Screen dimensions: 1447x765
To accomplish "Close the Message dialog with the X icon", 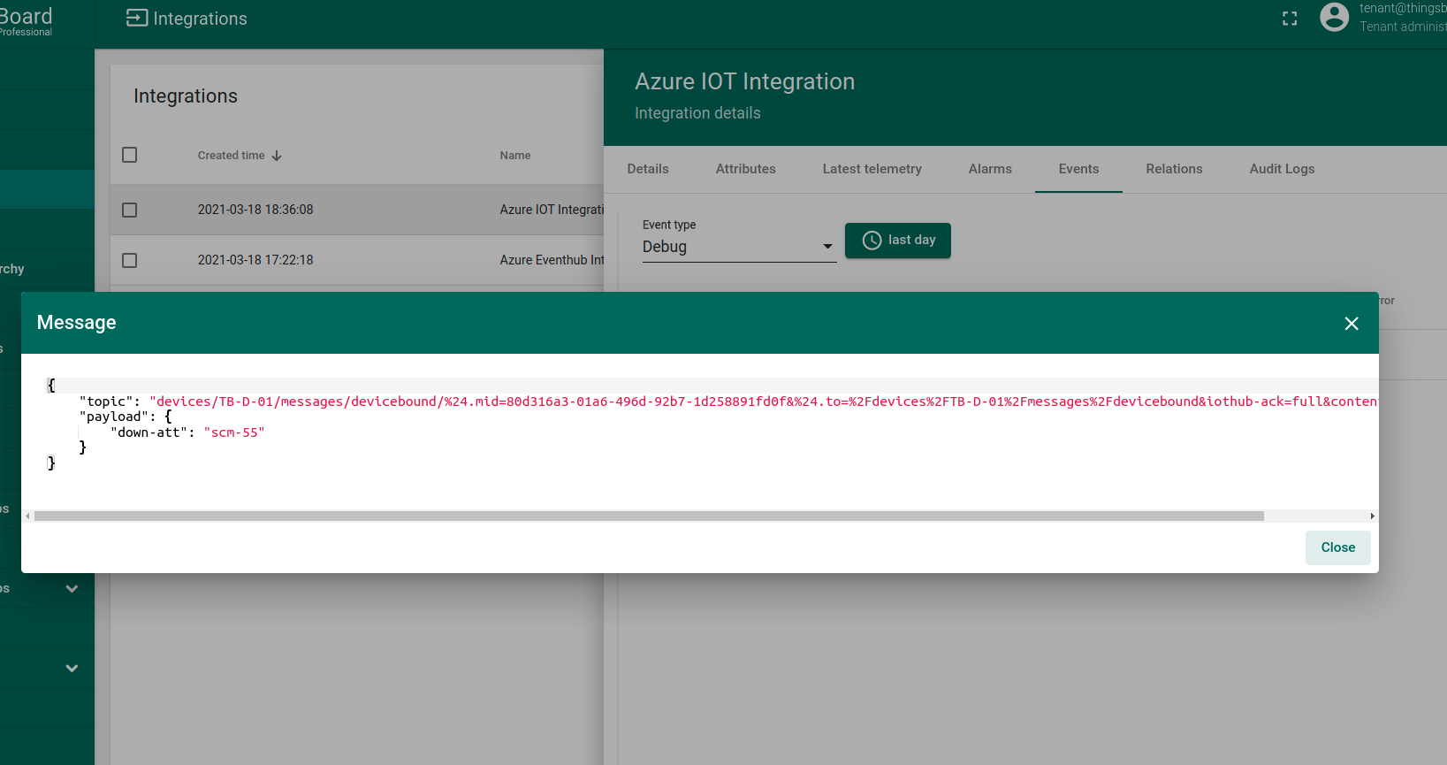I will [1352, 324].
